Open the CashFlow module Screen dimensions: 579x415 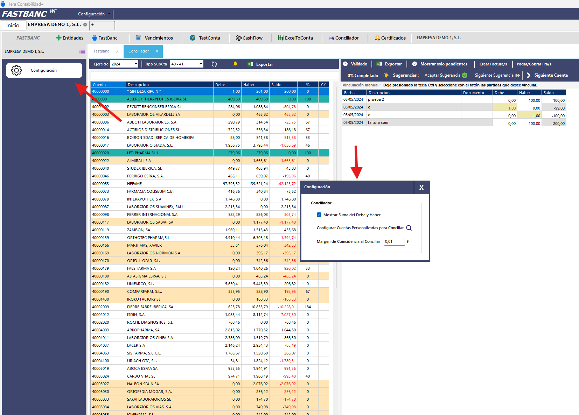point(249,38)
